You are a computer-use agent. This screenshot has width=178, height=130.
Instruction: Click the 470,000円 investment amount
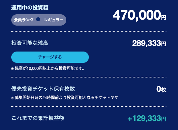coord(140,16)
